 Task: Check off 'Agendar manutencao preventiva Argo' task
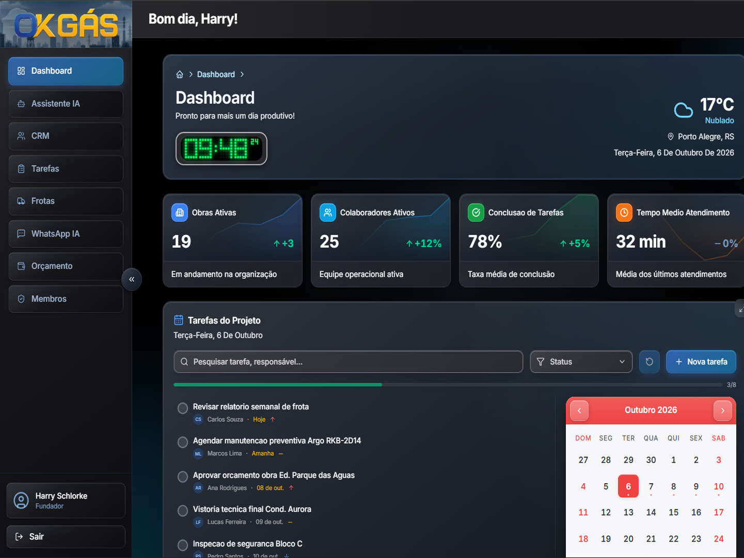coord(183,442)
